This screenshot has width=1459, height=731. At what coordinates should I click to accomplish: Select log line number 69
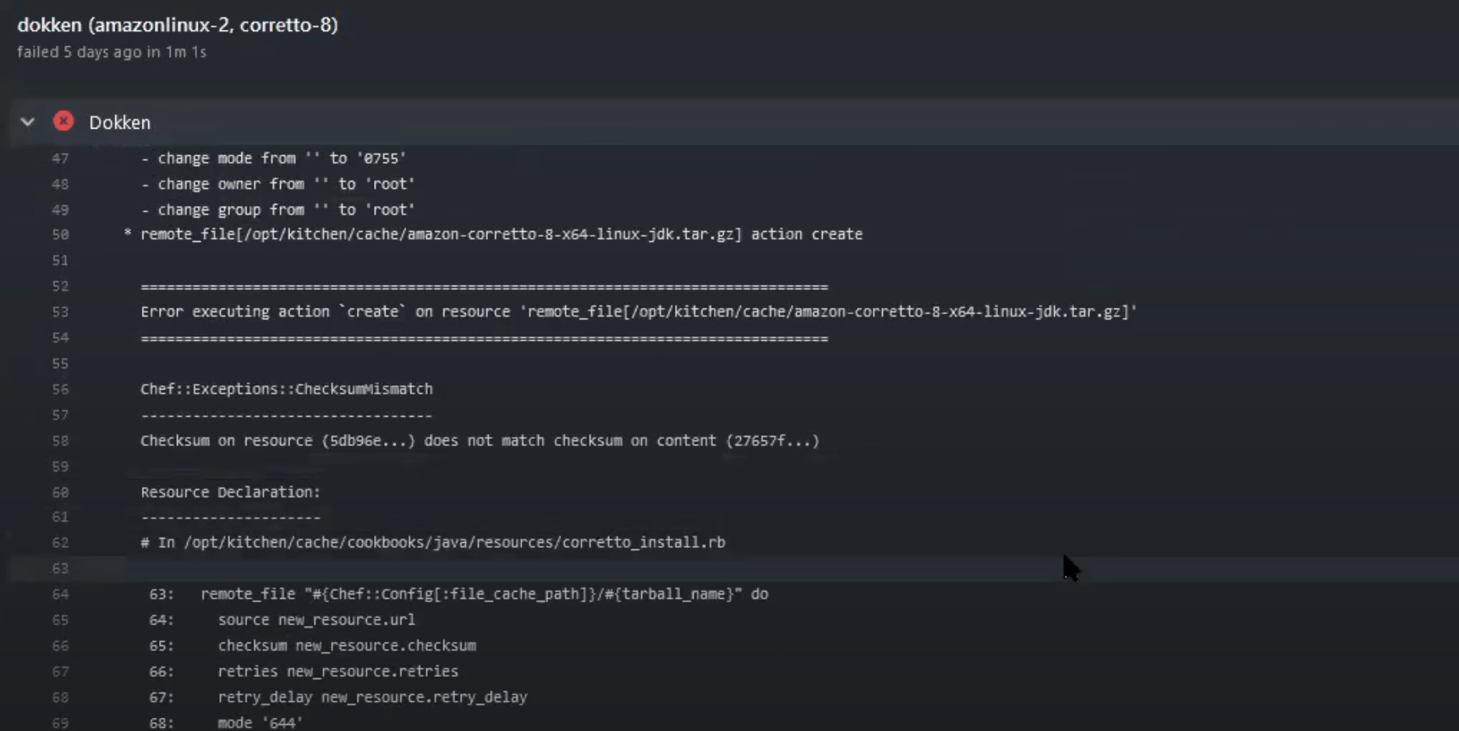click(60, 723)
